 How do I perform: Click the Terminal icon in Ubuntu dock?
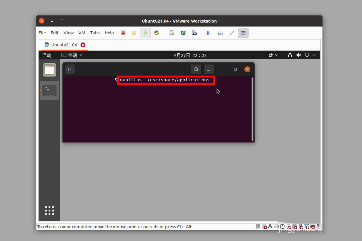point(49,90)
